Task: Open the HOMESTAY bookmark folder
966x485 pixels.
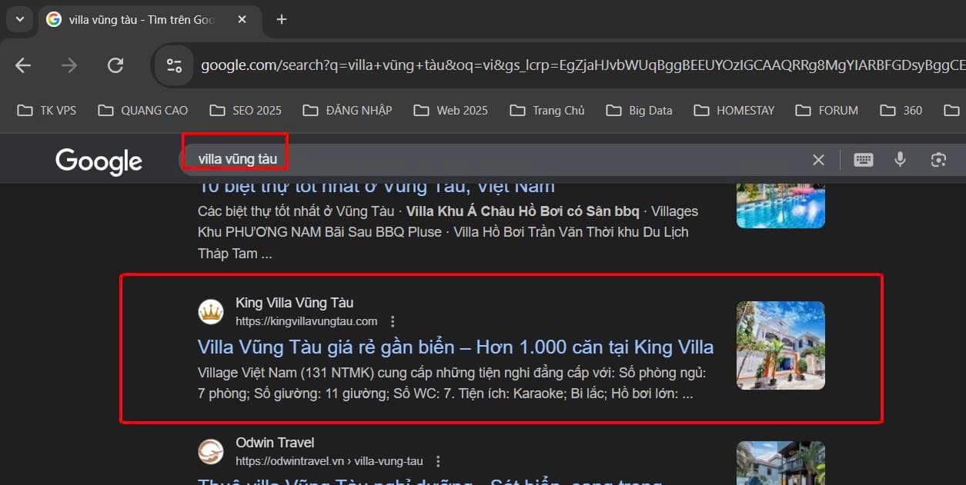Action: [x=734, y=111]
